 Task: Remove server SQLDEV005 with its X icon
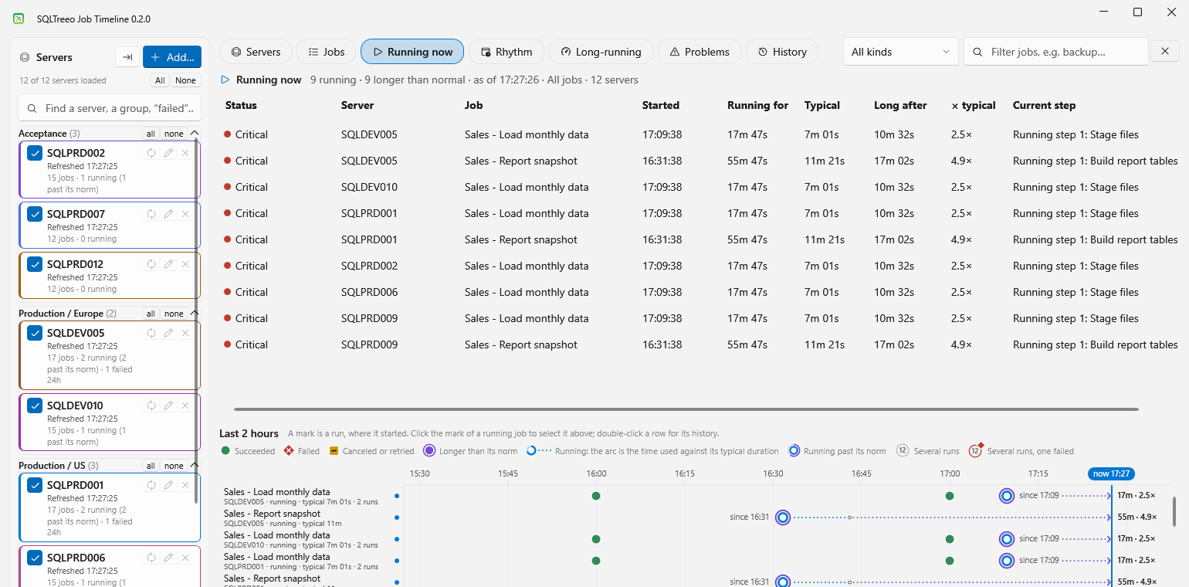coord(185,333)
